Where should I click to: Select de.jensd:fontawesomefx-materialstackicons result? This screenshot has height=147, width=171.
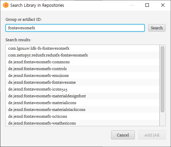[82, 110]
